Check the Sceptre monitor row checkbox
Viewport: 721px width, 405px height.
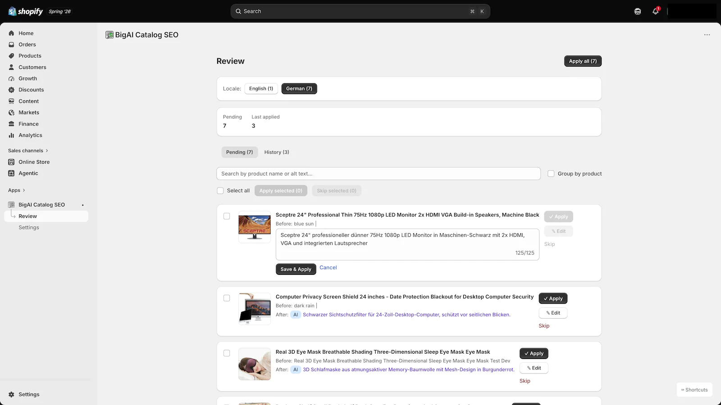point(227,216)
